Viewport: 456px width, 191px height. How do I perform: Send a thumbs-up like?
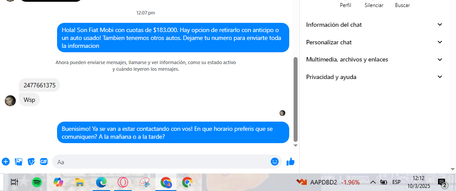tap(291, 162)
